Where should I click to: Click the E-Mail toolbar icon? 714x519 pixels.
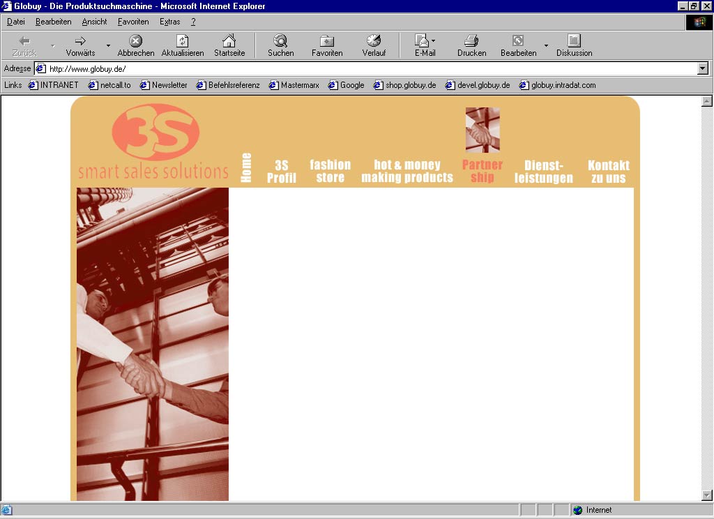422,40
